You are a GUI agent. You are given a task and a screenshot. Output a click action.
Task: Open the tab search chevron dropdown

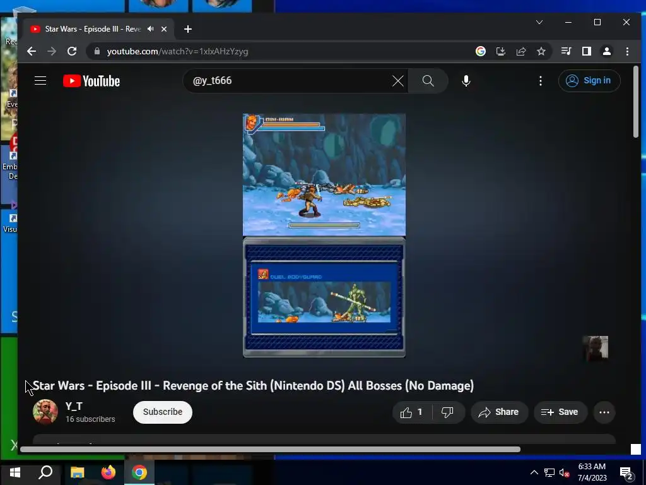pos(539,22)
